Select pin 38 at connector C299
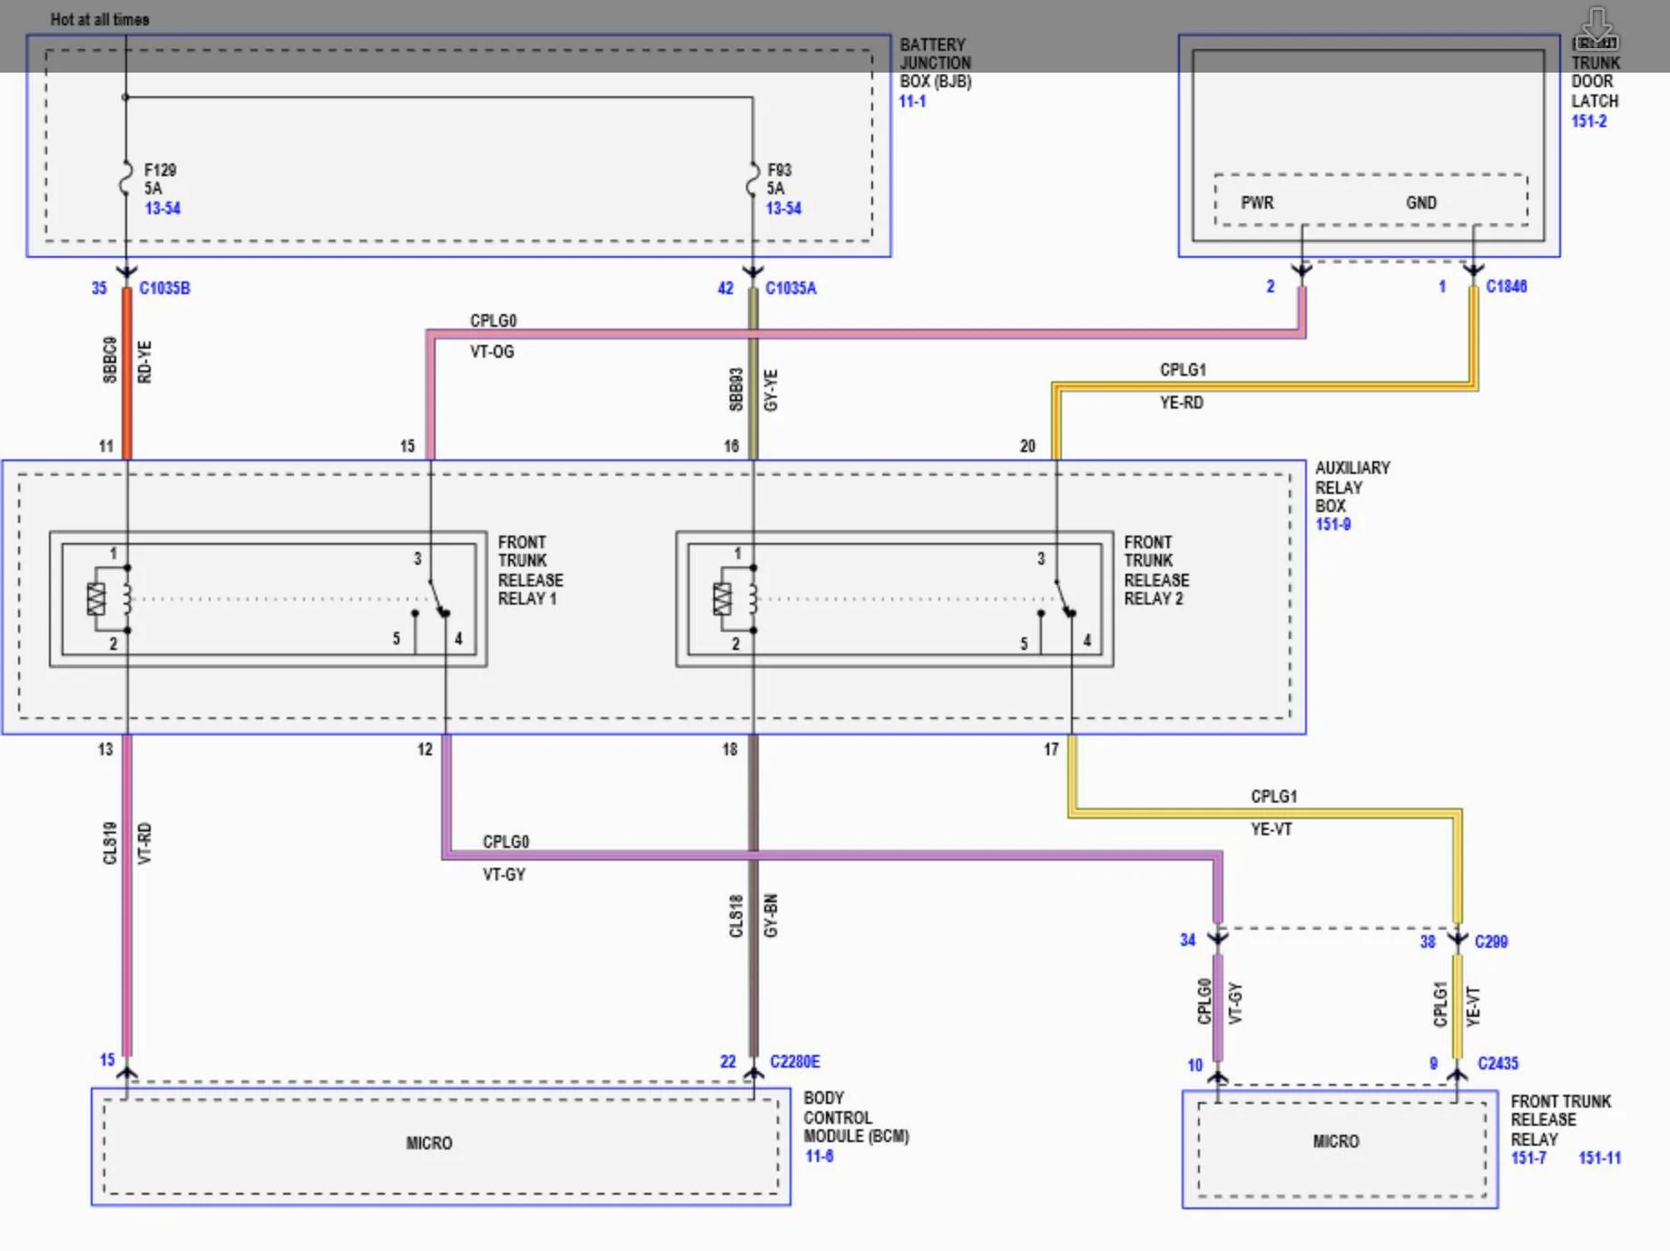Viewport: 1670px width, 1251px height. 1428,941
